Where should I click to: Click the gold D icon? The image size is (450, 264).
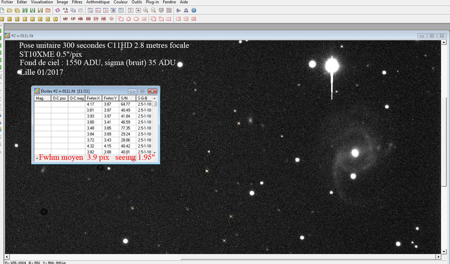(25, 19)
